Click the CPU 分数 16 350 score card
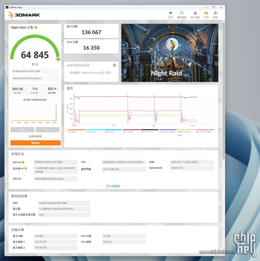Screen dimensions: 260x261 pyautogui.click(x=91, y=46)
